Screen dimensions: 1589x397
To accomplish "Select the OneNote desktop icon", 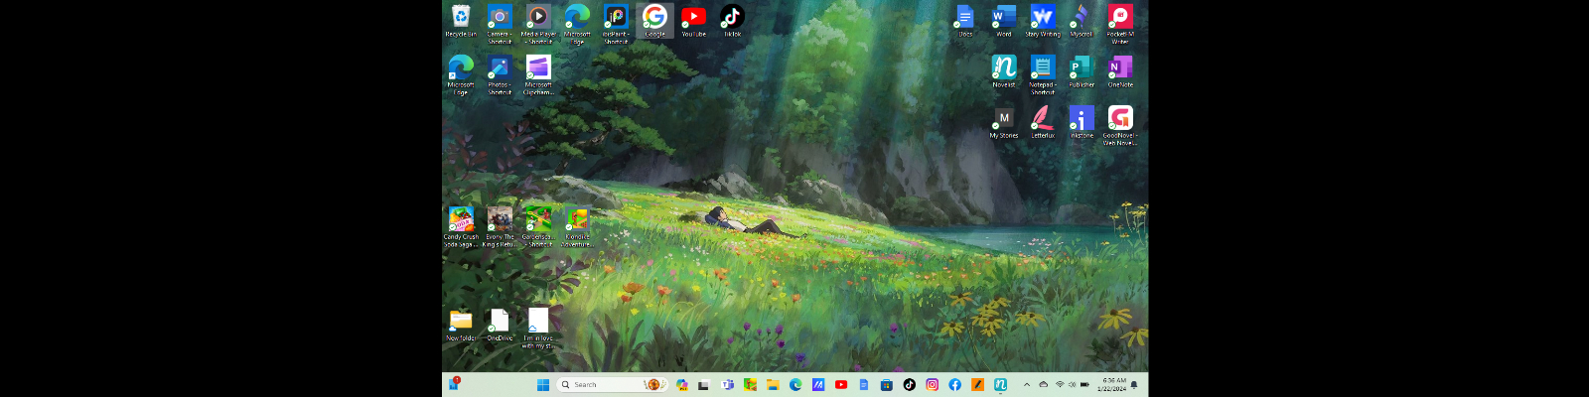I will 1120,71.
